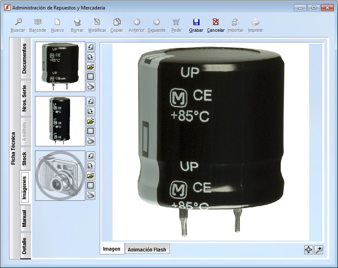Select the empty camera placeholder thumbnail
The width and height of the screenshot is (338, 268).
click(x=60, y=176)
